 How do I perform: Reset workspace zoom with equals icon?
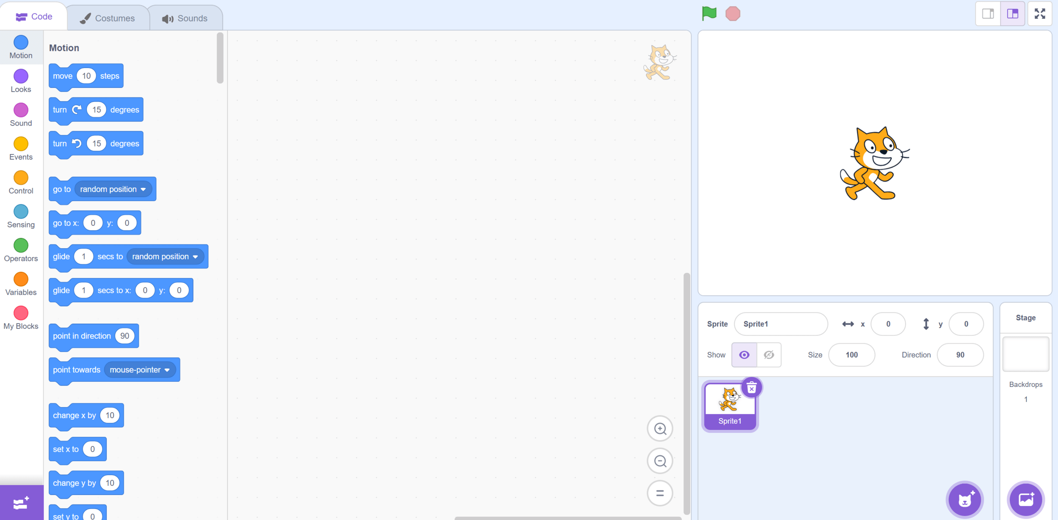click(x=660, y=493)
